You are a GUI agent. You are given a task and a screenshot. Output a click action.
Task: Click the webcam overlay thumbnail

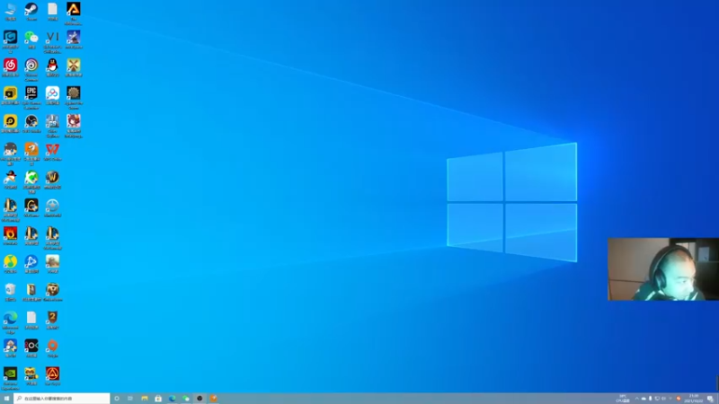coord(663,269)
